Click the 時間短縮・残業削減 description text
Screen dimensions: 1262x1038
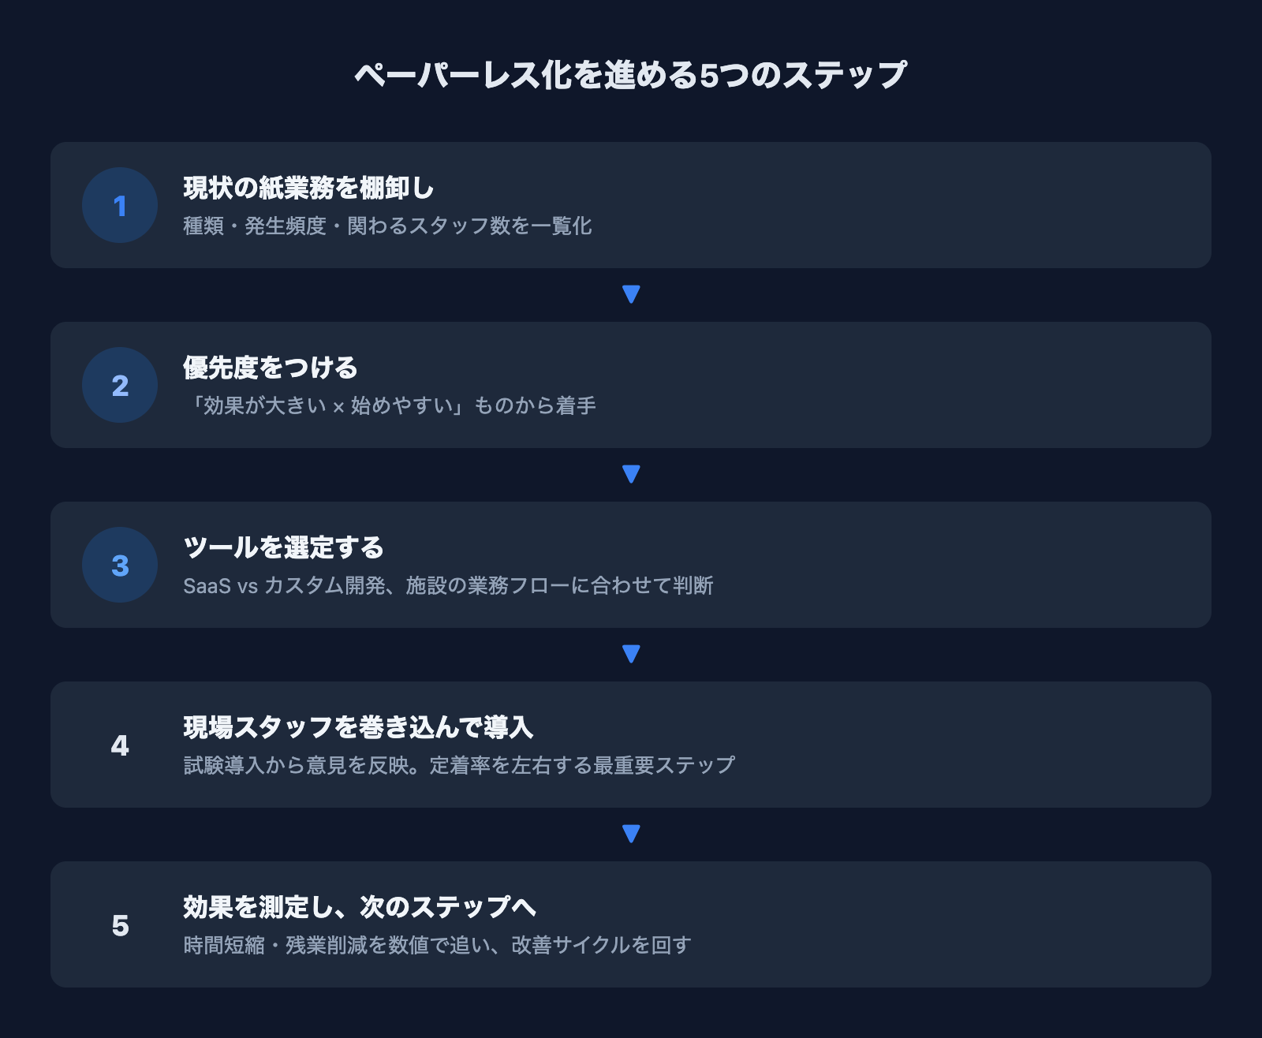[x=437, y=946]
